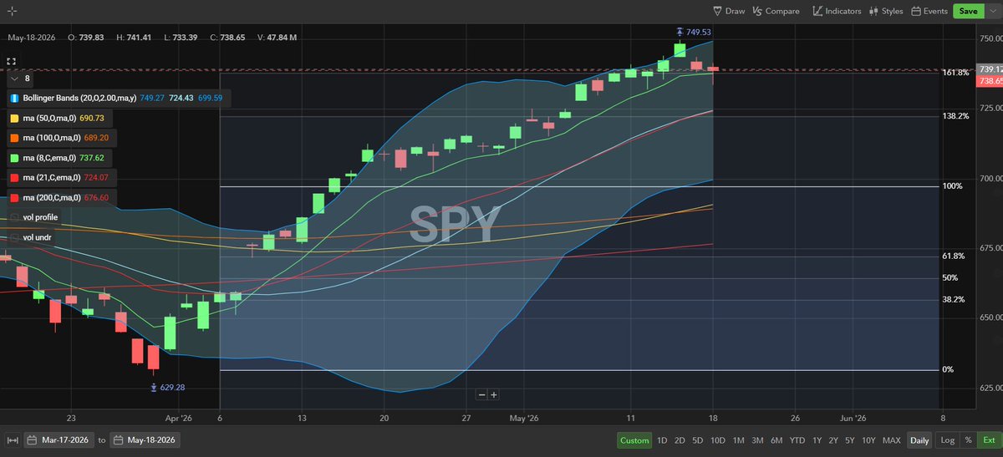Open the Events menu

coord(929,12)
